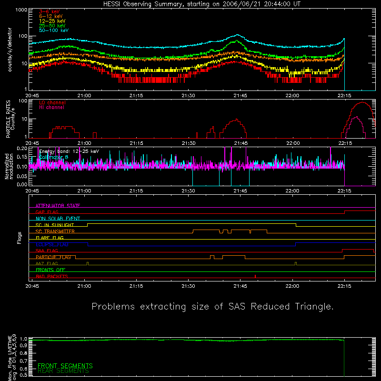381x381 pixels.
Task: Click the AAZ FLAG pulse near 22:01
Action: tap(296, 264)
